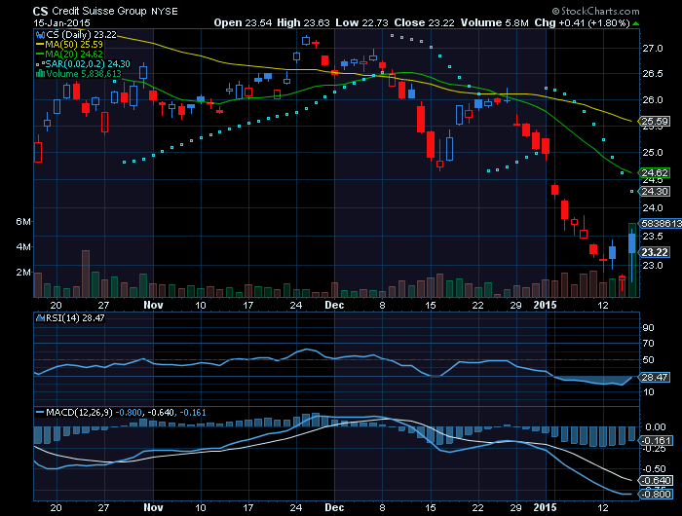
Task: Click the RSI(14) 28.47 panel title
Action: (75, 318)
